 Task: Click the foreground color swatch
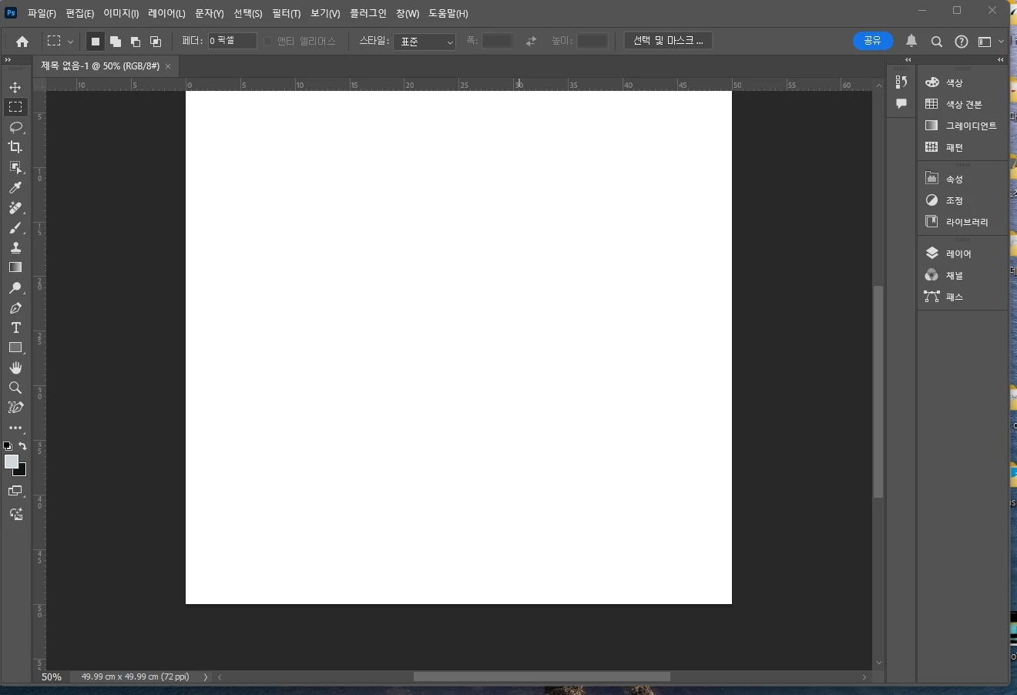(x=11, y=461)
